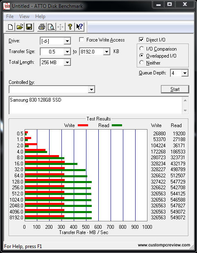The image size is (197, 253).
Task: Click the New document toolbar icon
Action: 11,27
